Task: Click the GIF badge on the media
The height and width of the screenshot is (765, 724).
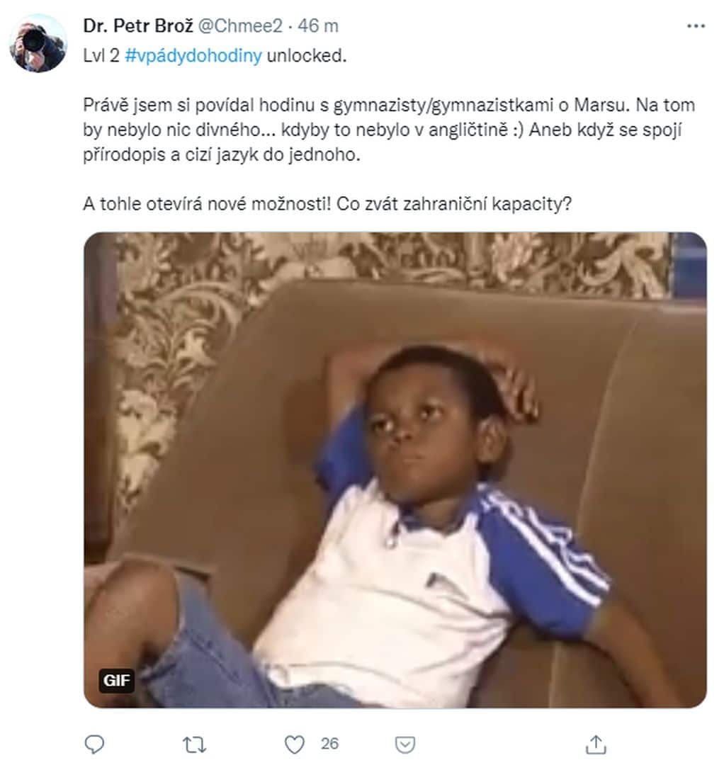Action: click(116, 681)
